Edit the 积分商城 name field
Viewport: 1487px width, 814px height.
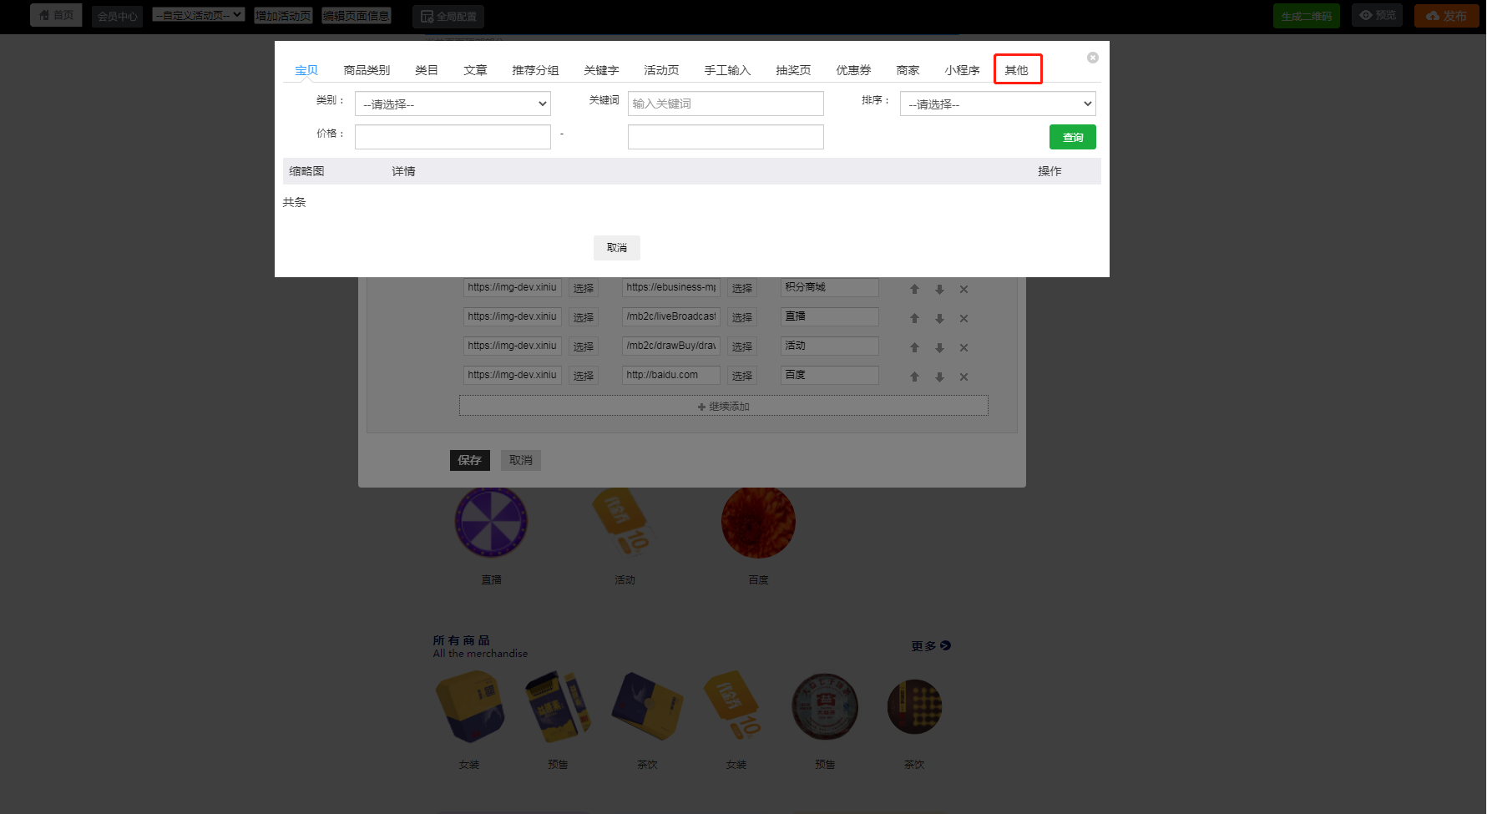830,287
